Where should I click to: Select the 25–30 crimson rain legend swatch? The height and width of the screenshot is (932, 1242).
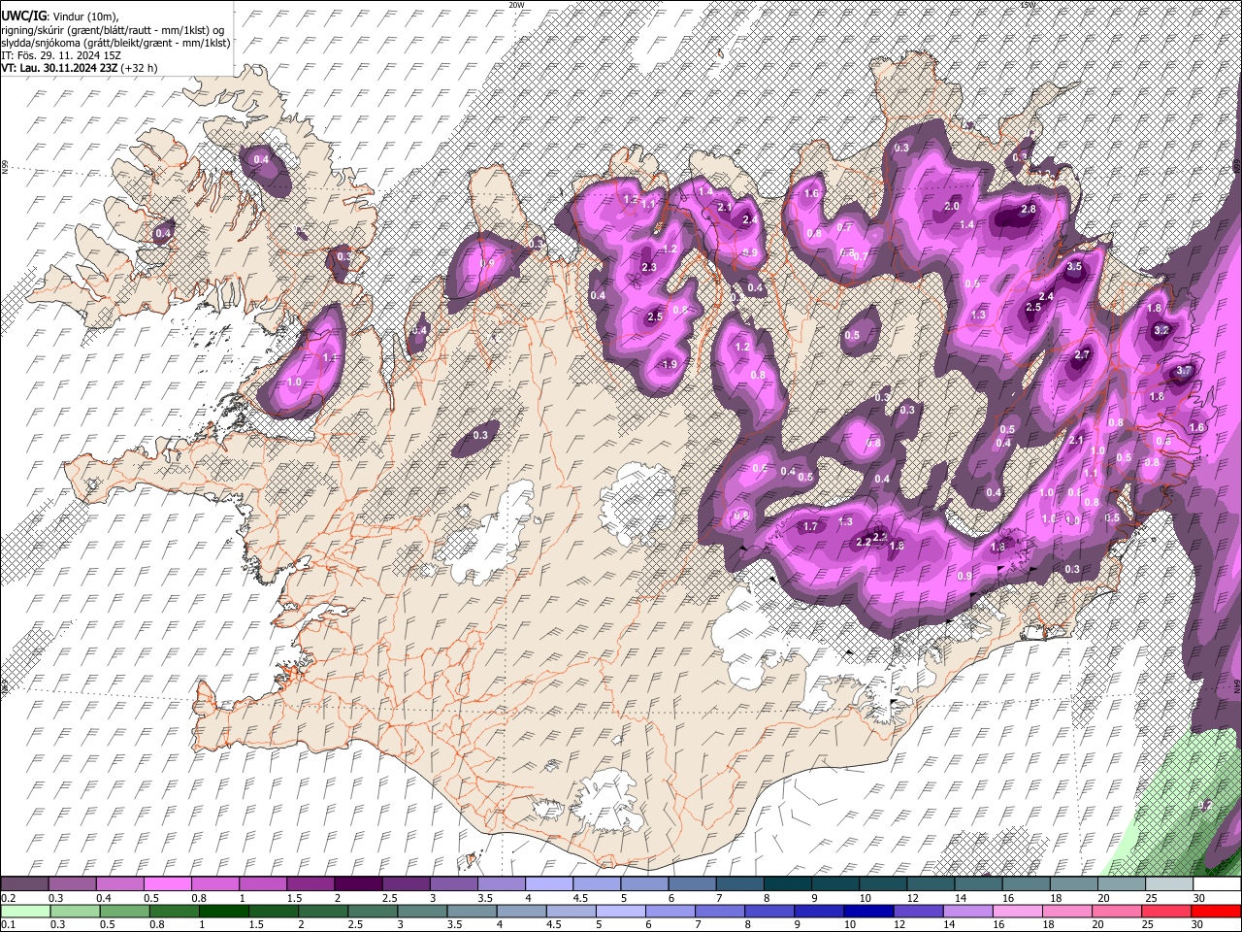click(1165, 911)
